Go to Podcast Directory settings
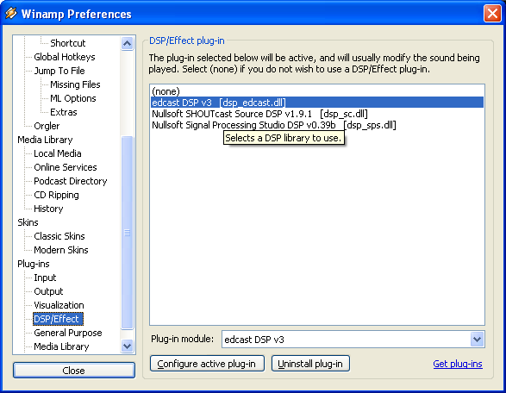506x393 pixels. point(71,181)
